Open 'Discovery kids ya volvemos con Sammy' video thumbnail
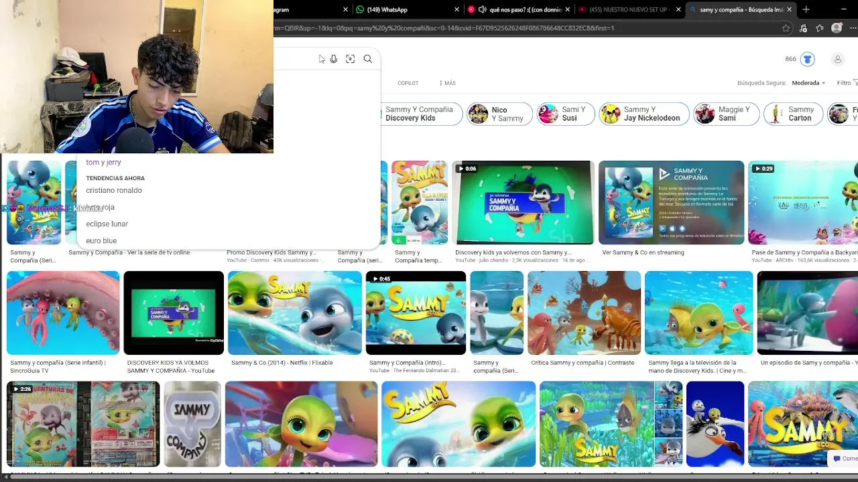Viewport: 858px width, 482px height. [x=523, y=202]
